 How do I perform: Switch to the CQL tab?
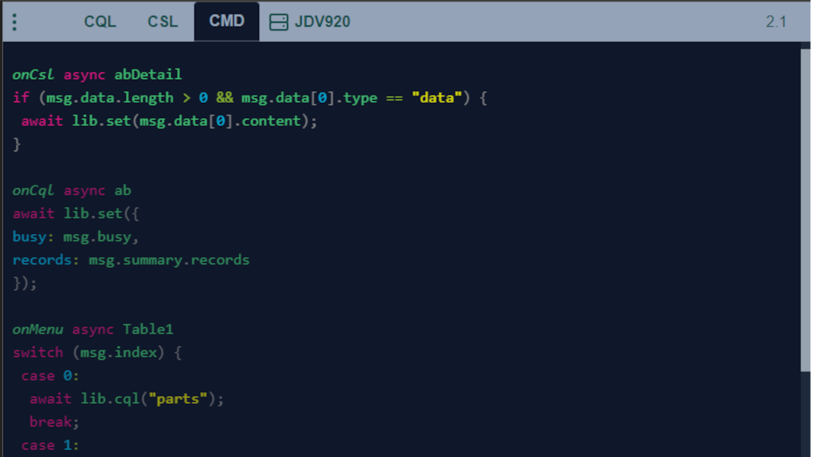tap(100, 22)
